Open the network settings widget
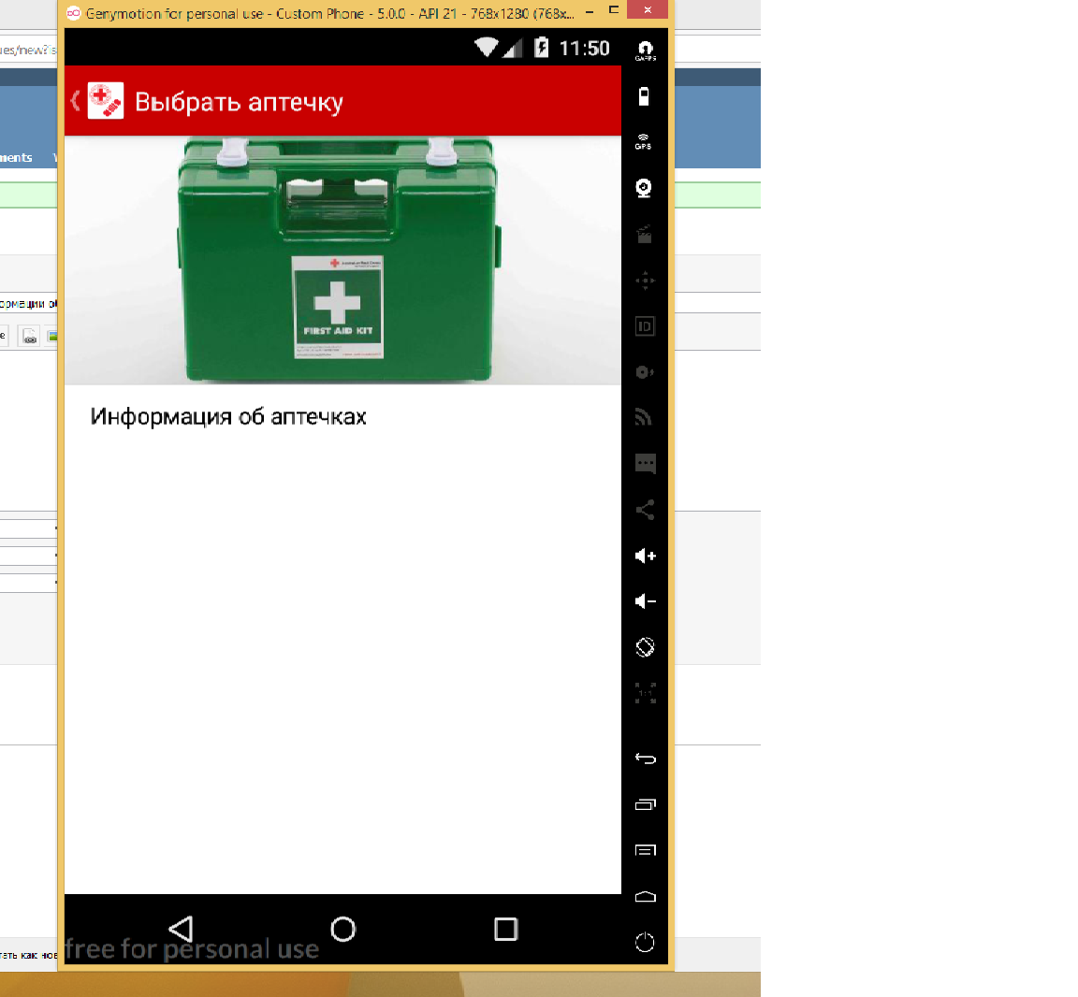Image resolution: width=1078 pixels, height=997 pixels. [644, 417]
